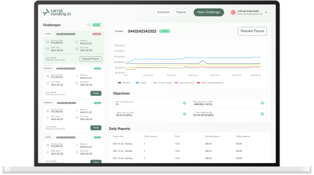Click Request Payout beside the main account title

[252, 31]
